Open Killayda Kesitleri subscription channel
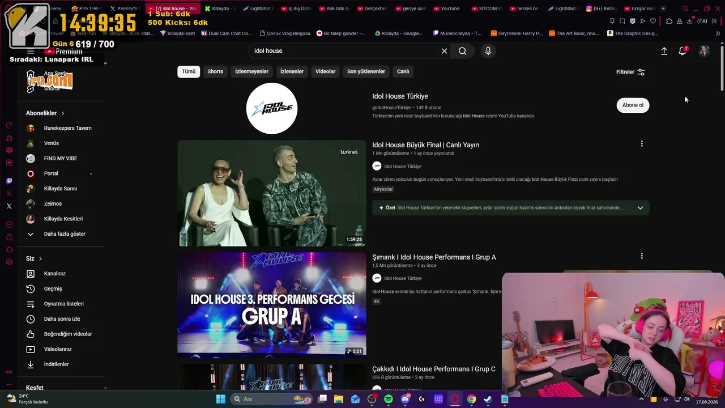 point(59,219)
